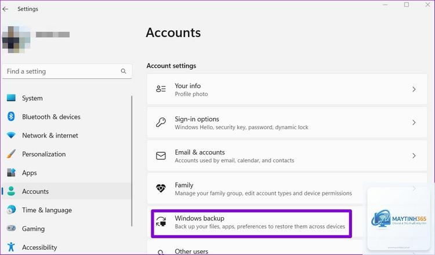Focus the Find a setting search box
Screen dimensions: 435x255
click(67, 71)
